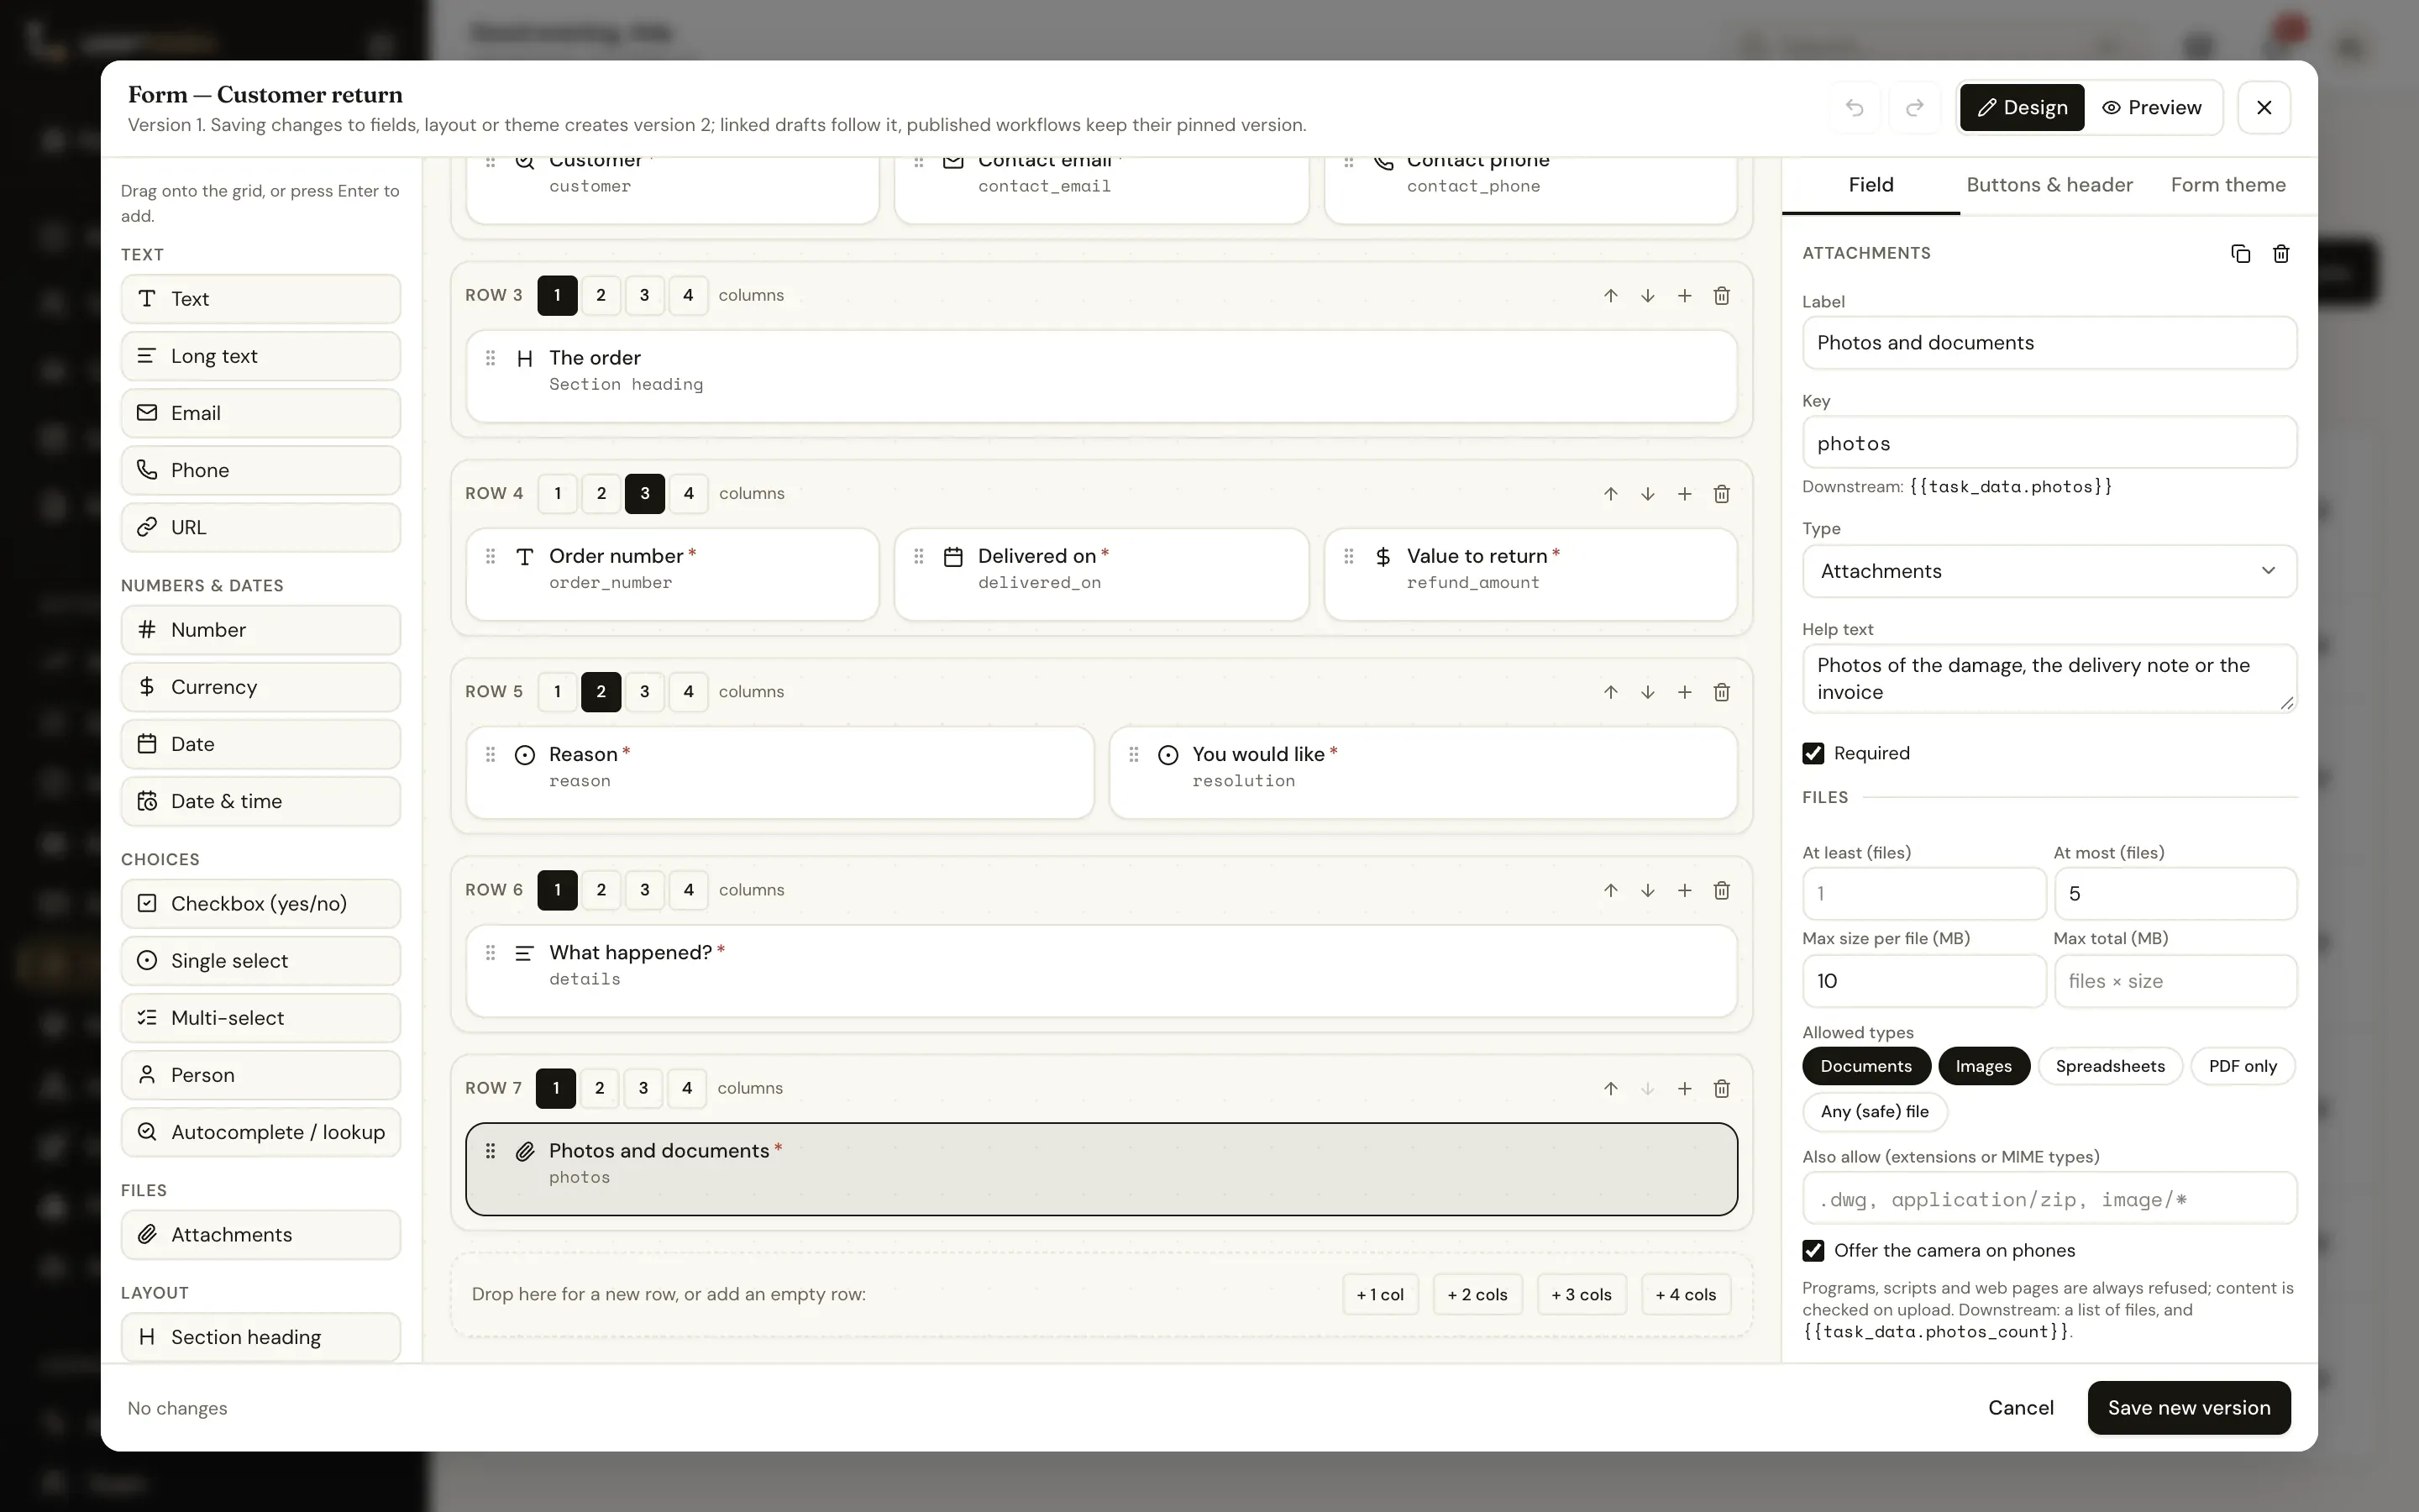2419x1512 pixels.
Task: Set Row 5 to 3 columns
Action: (645, 691)
